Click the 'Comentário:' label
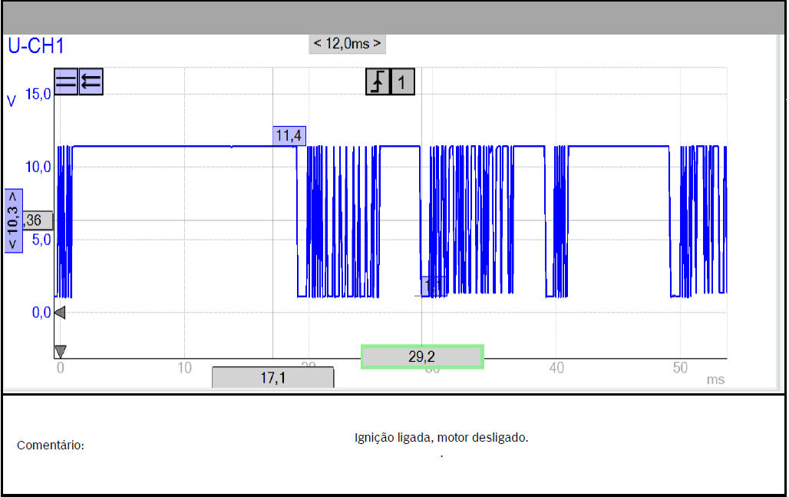This screenshot has width=789, height=497. click(51, 446)
